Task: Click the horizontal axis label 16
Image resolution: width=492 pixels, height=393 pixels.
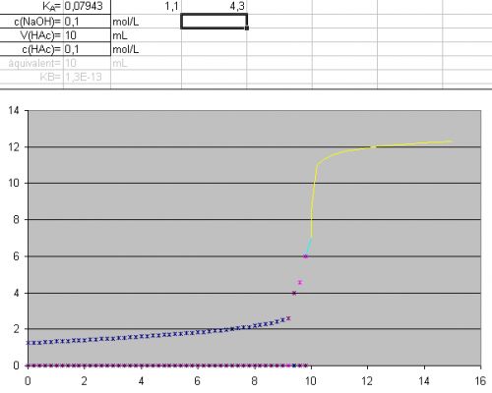Action: (480, 381)
